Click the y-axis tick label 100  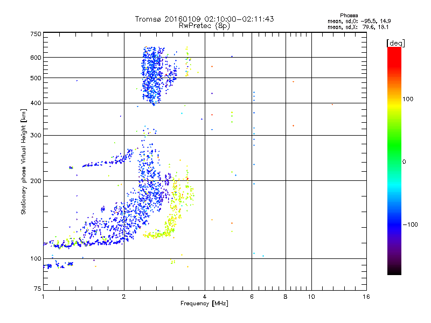point(36,258)
